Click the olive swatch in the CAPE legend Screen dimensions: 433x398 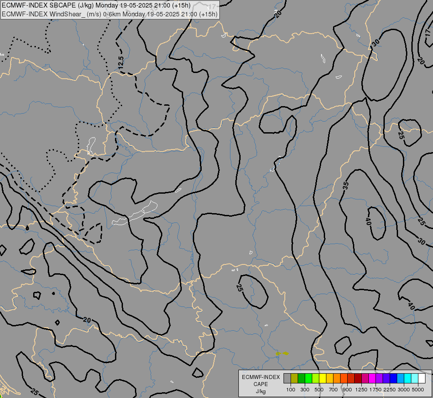(x=295, y=379)
